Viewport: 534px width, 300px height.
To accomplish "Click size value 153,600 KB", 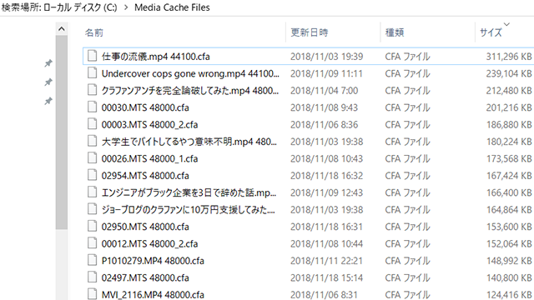I will point(509,227).
